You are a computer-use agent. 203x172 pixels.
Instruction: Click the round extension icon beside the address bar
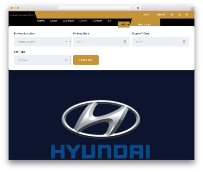[x=138, y=8]
